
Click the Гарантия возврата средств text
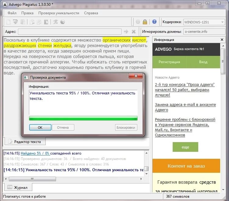(x=186, y=182)
